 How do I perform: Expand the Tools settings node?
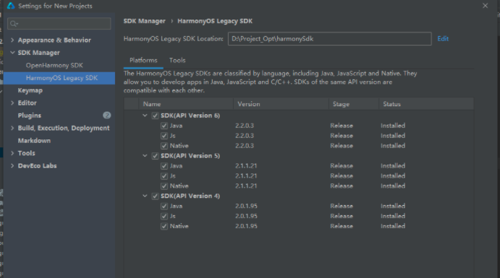pos(12,153)
